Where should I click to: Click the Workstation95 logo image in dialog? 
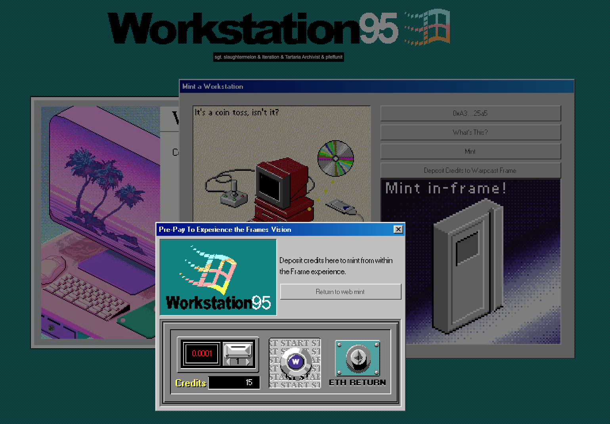coord(218,277)
